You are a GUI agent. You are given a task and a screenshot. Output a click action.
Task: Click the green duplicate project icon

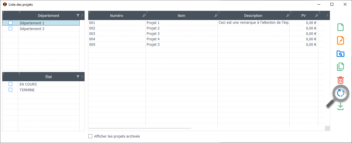(x=340, y=67)
